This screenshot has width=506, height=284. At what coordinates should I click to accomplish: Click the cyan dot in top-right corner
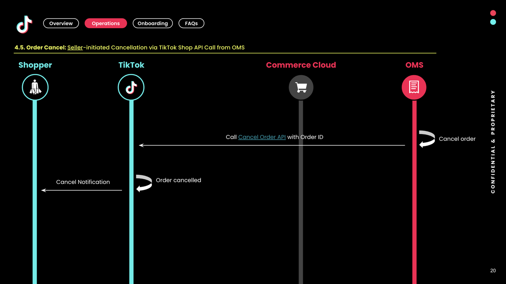[x=493, y=22]
